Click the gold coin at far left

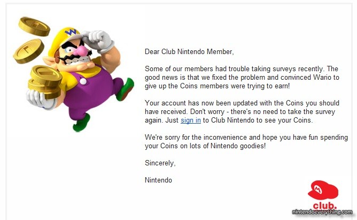tap(28, 50)
